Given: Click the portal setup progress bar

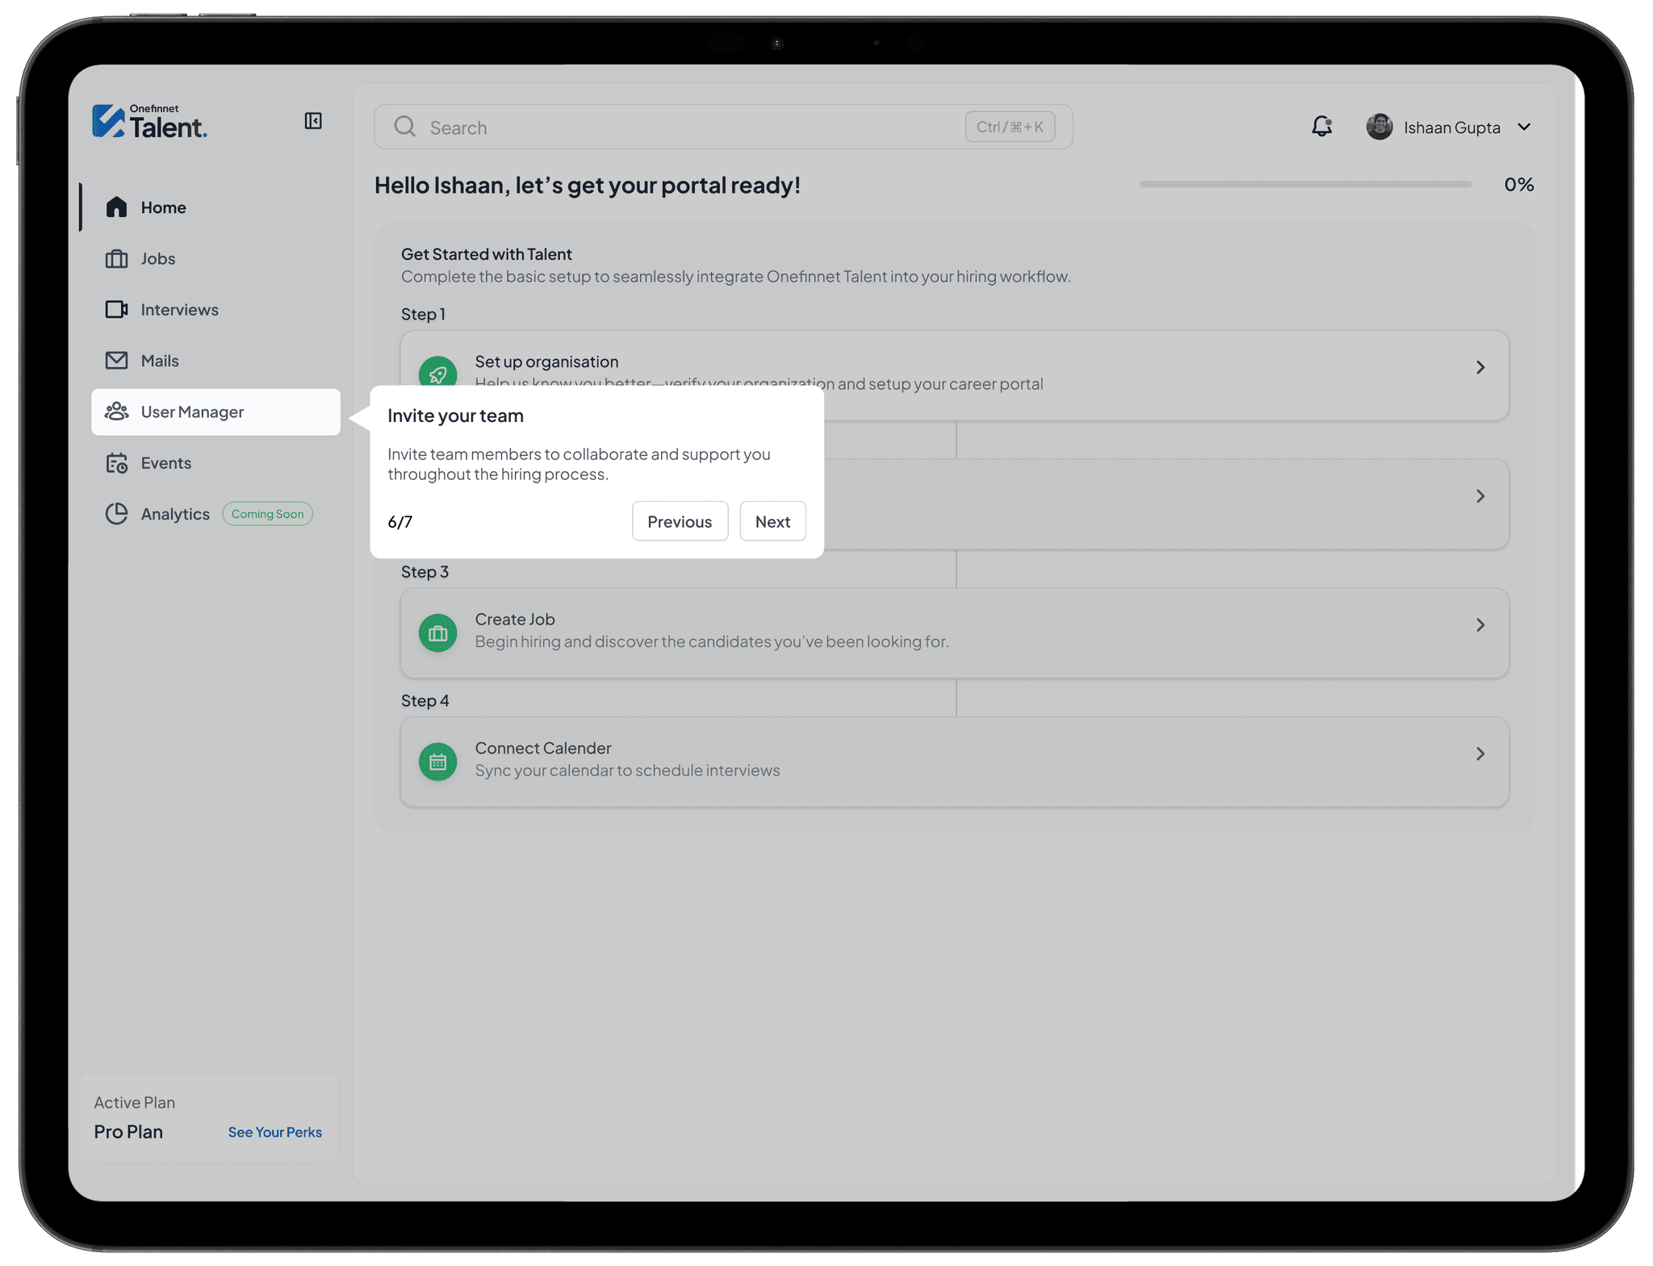Looking at the screenshot, I should click(1304, 185).
